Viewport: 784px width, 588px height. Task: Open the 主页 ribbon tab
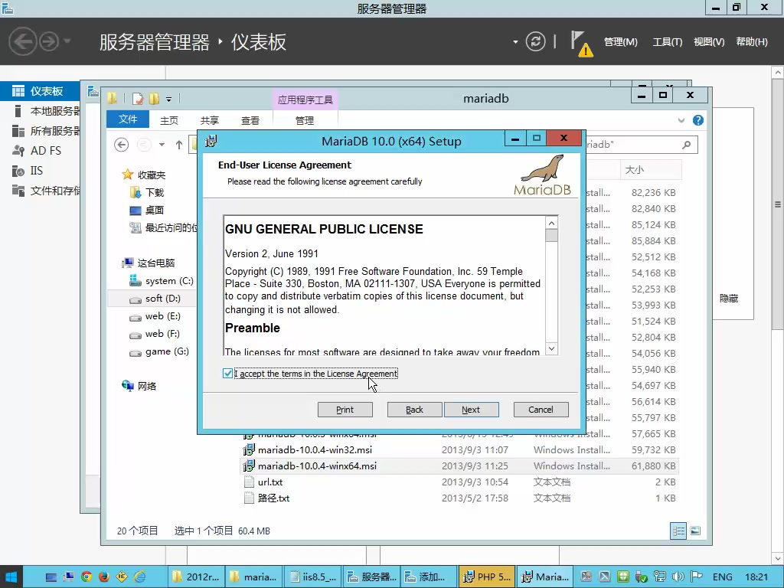tap(169, 120)
